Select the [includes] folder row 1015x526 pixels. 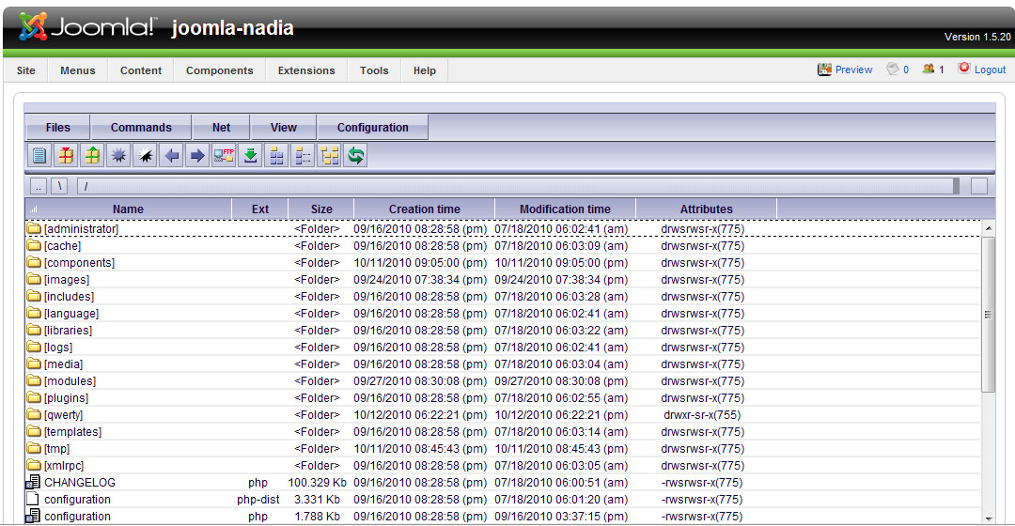pyautogui.click(x=503, y=296)
